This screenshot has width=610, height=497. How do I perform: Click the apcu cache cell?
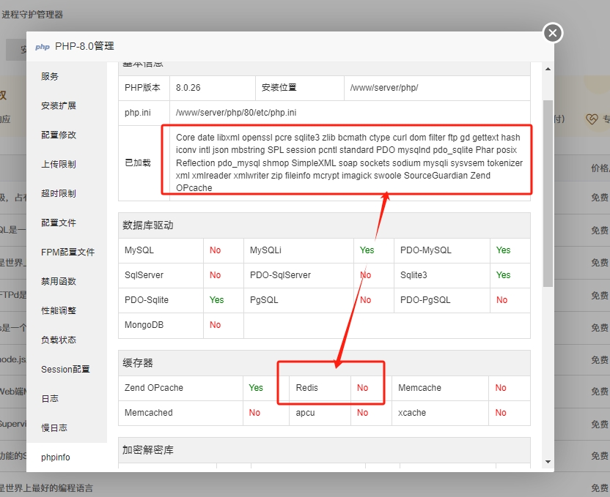320,413
